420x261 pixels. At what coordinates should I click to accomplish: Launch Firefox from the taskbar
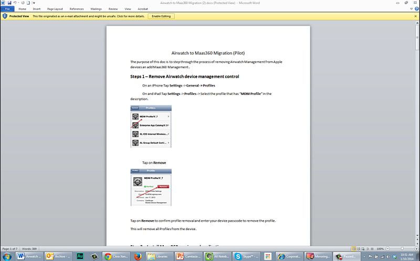[138, 256]
